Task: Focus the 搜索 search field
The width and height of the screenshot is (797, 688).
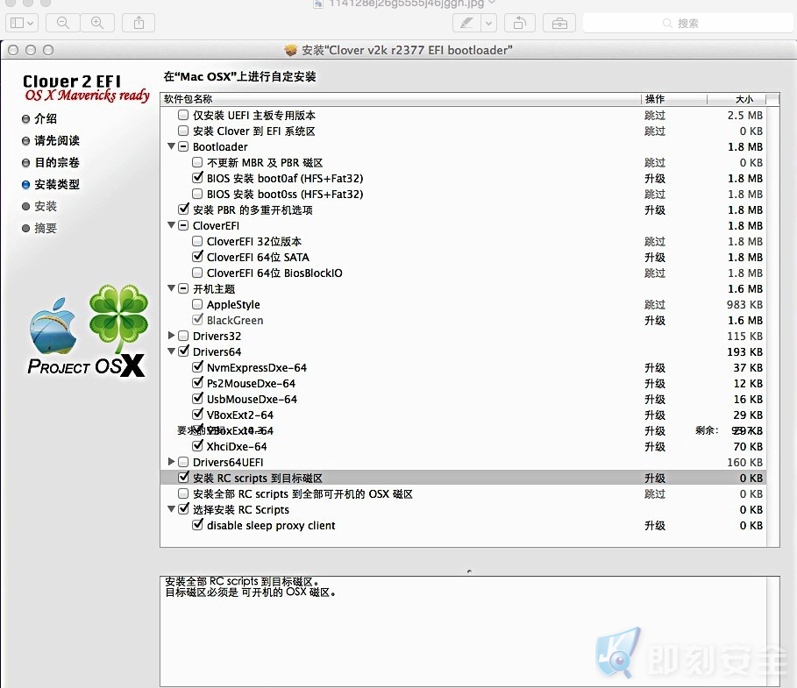Action: pos(687,23)
